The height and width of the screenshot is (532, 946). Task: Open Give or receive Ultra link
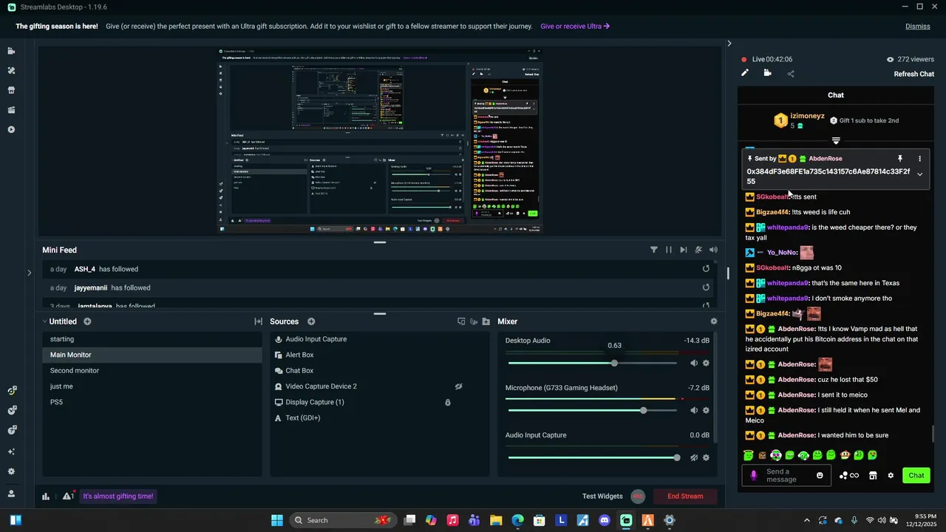tap(575, 27)
